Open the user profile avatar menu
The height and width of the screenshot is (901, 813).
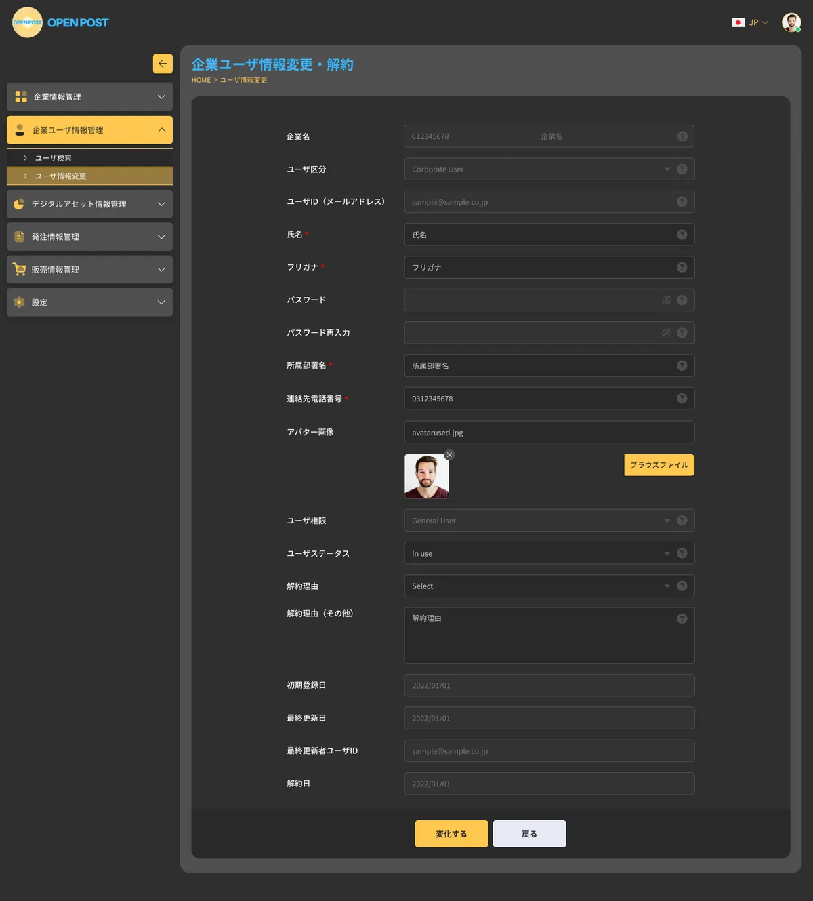point(791,22)
